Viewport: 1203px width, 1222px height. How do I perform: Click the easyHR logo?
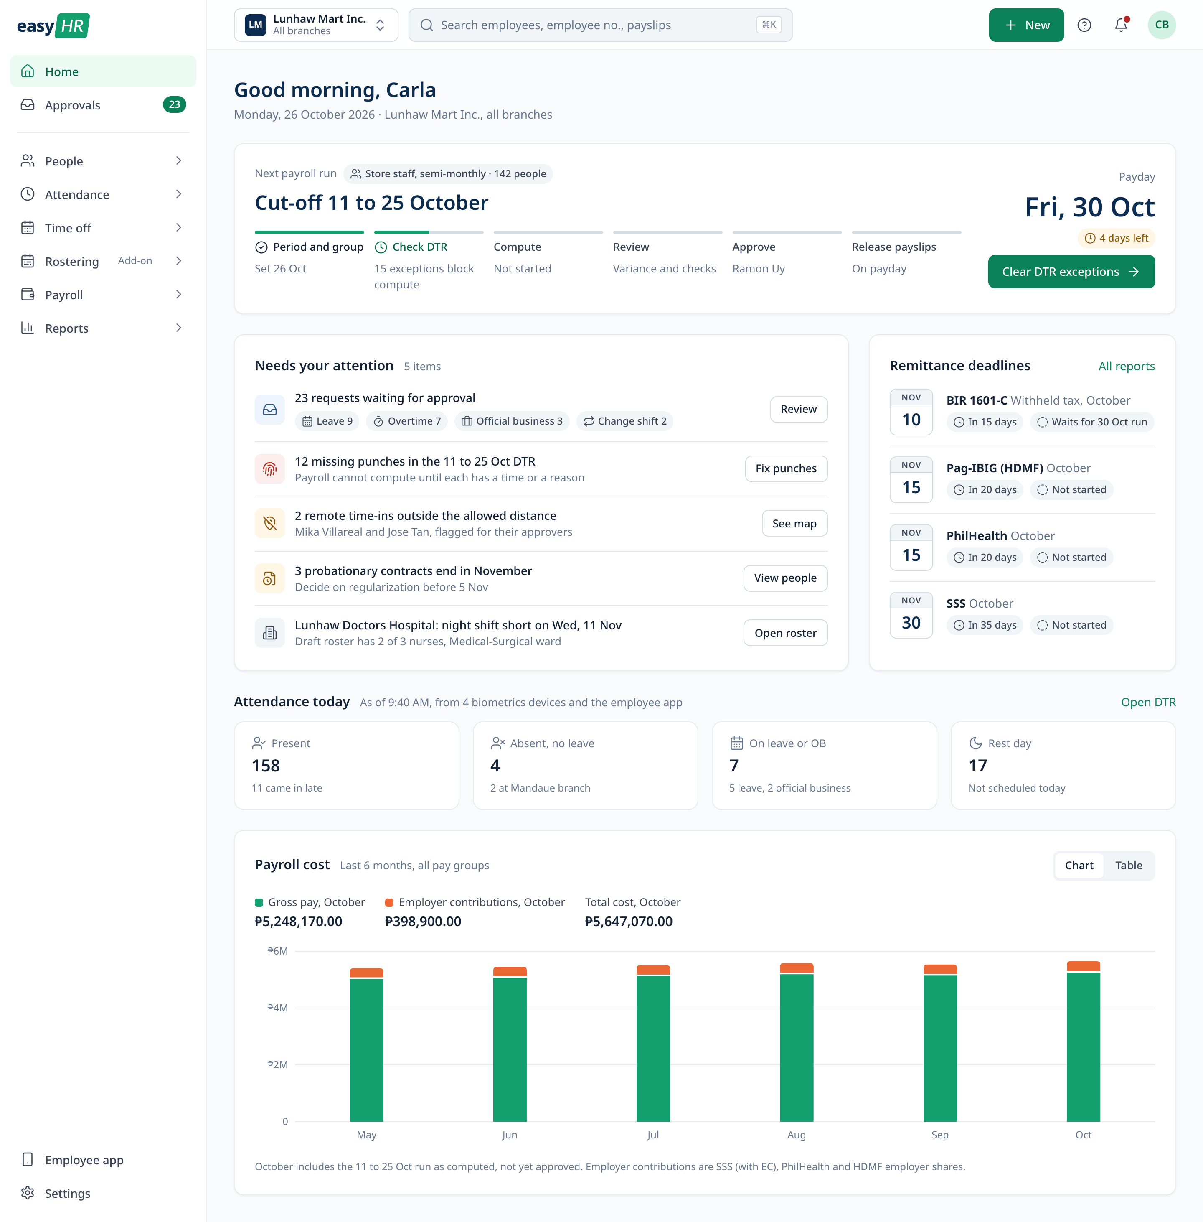tap(53, 26)
